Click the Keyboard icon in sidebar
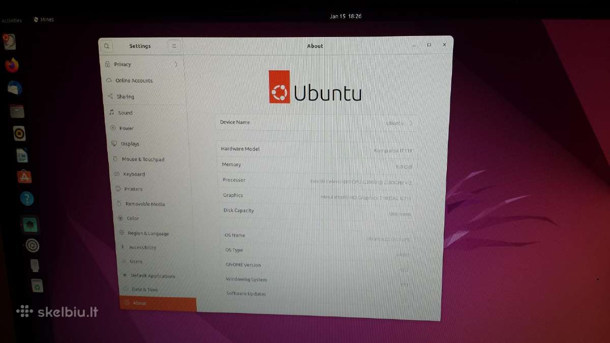 coord(117,174)
